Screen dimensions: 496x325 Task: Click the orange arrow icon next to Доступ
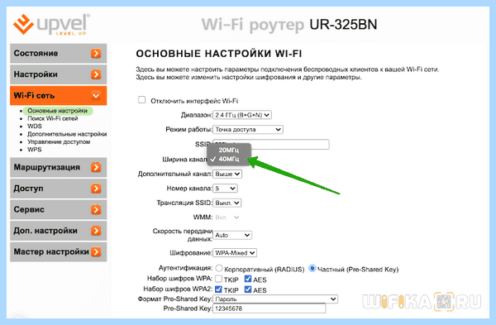[x=96, y=189]
